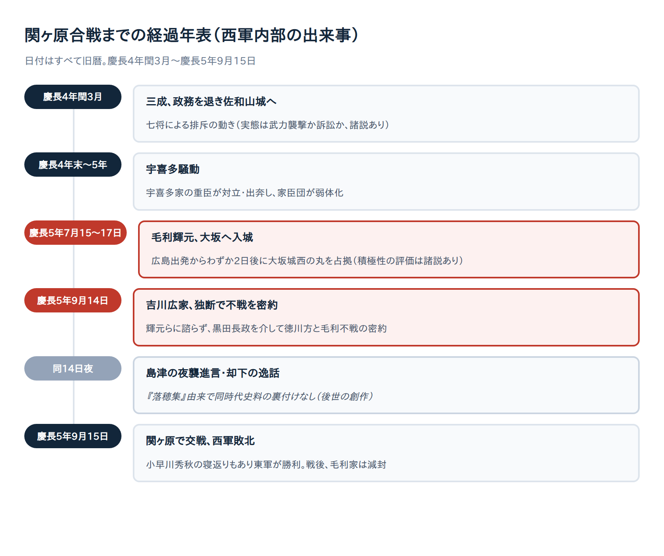The height and width of the screenshot is (556, 664).
Task: Click the text about 黒田長政を介して密約
Action: click(x=266, y=328)
